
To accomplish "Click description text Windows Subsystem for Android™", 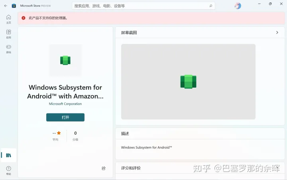I will 146,147.
